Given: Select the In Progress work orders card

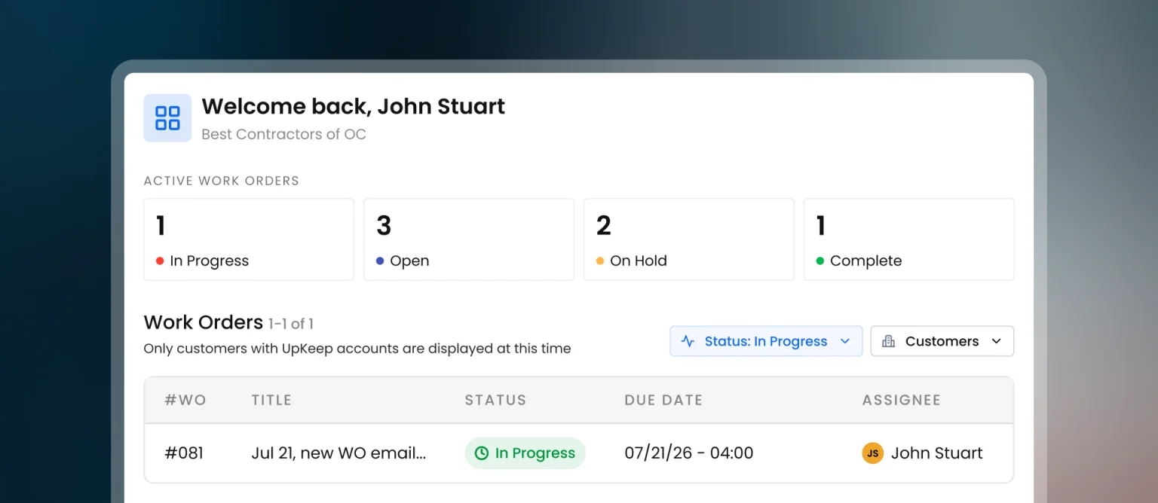Looking at the screenshot, I should point(249,239).
